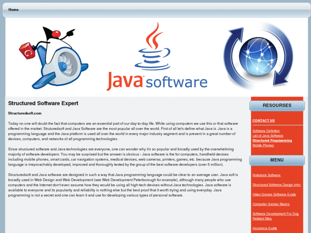Click the RESOURSES sidebar header
The height and width of the screenshot is (233, 311).
coord(277,106)
